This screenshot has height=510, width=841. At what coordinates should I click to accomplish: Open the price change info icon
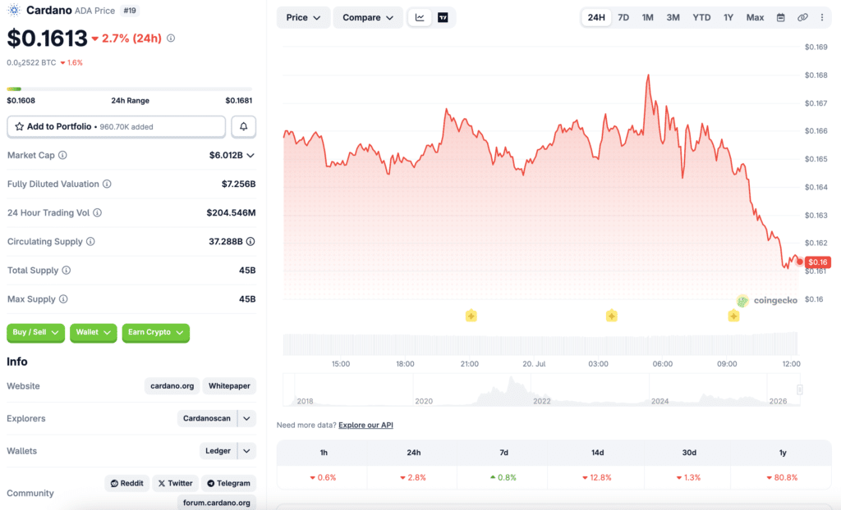(171, 38)
